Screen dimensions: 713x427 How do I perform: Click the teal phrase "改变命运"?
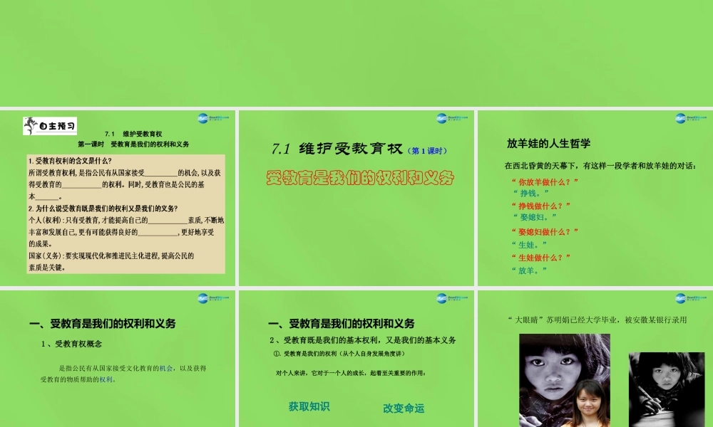[x=404, y=408]
